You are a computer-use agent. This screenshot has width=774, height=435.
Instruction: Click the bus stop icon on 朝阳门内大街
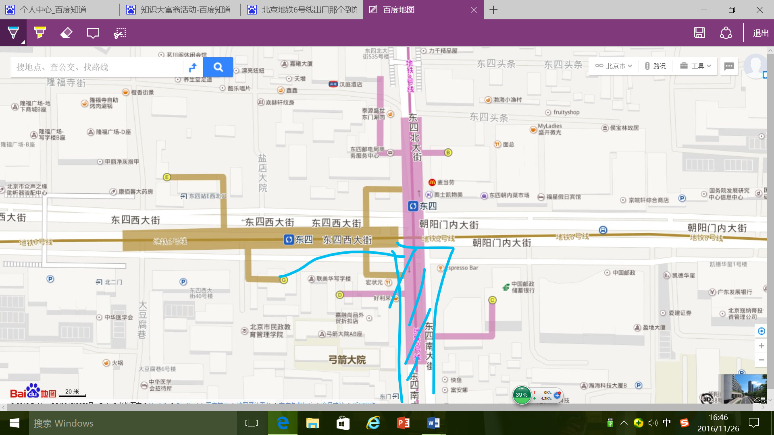(x=603, y=230)
